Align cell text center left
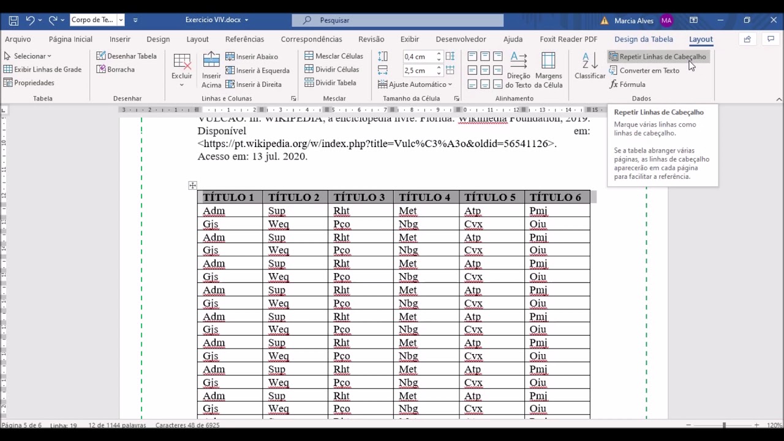The image size is (784, 441). (472, 70)
